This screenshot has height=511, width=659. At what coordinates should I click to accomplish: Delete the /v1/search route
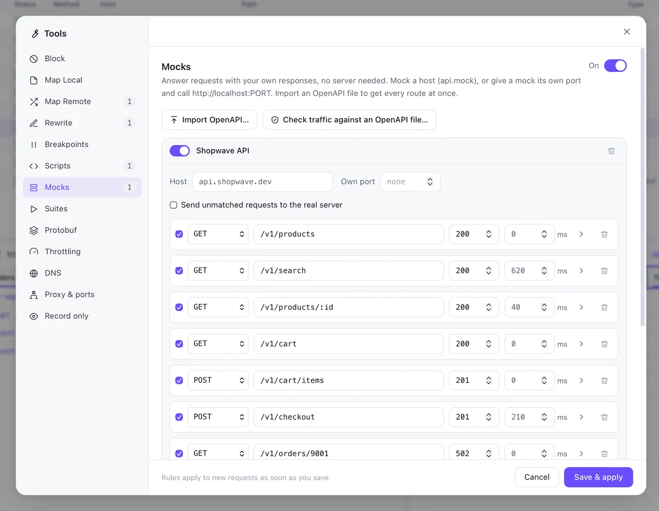pyautogui.click(x=604, y=271)
